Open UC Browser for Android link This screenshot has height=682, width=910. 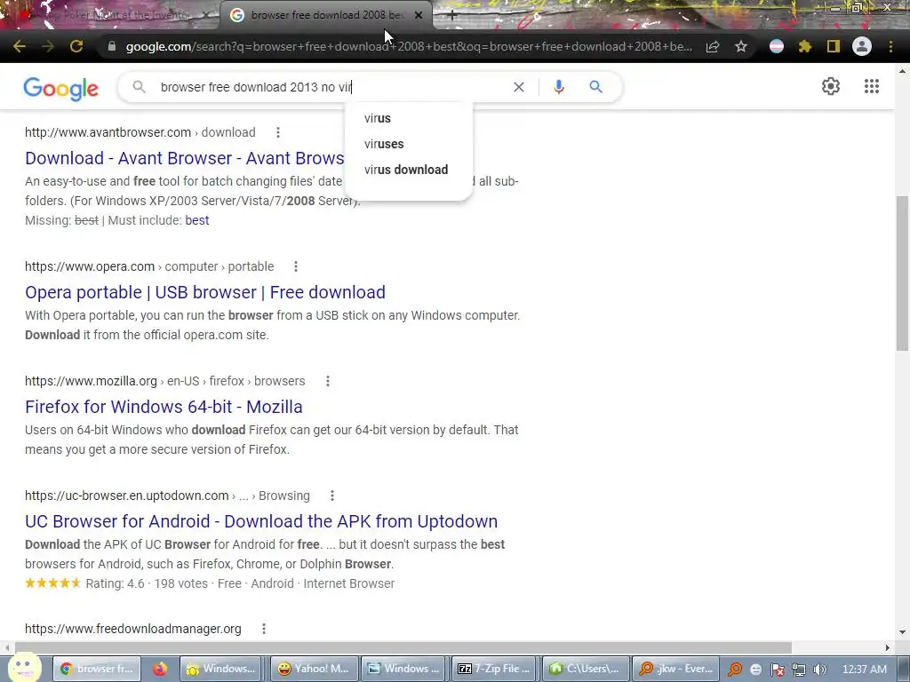click(261, 521)
